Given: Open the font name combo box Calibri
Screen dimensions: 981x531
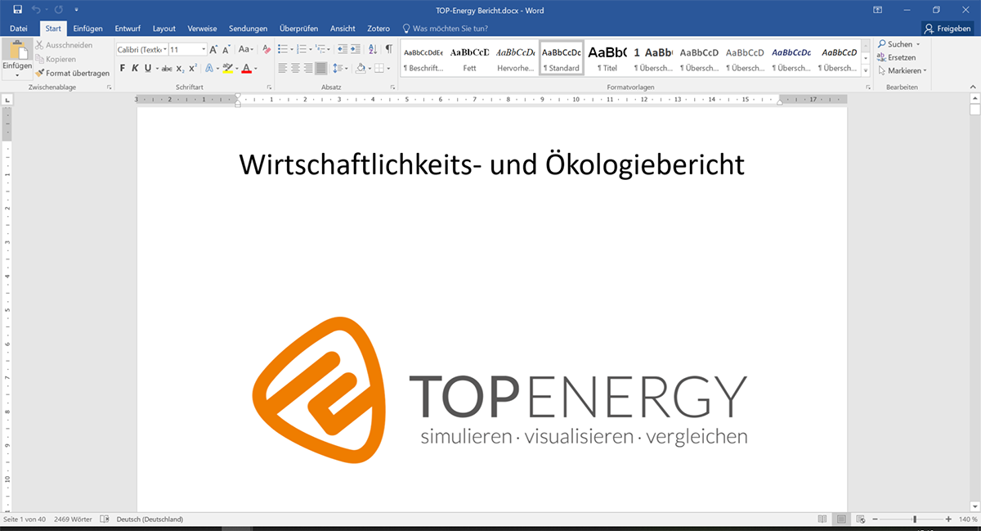Looking at the screenshot, I should pos(141,50).
